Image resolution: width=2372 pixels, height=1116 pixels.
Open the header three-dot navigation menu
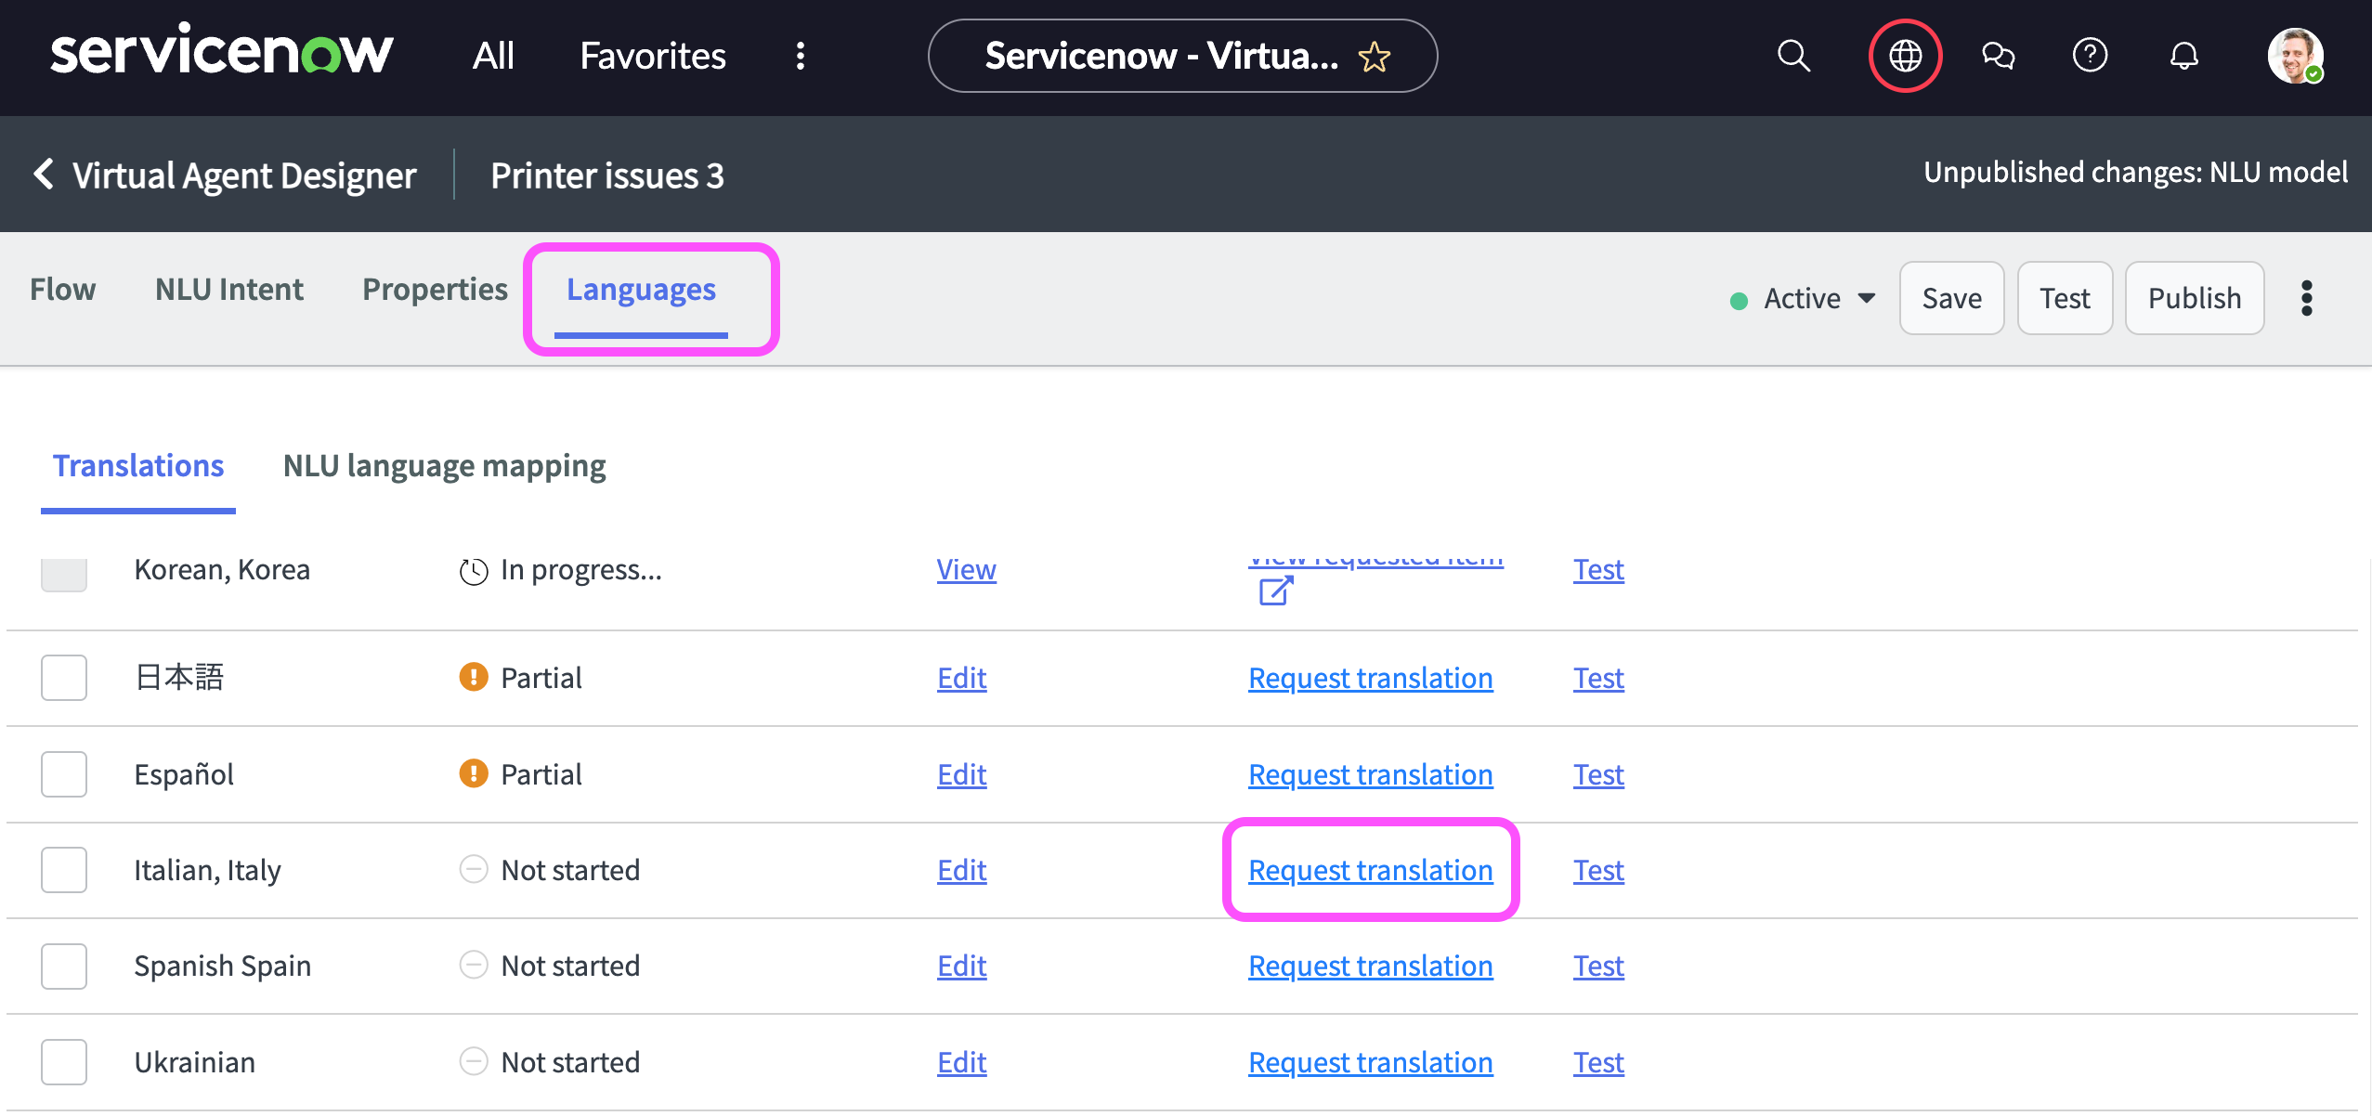[x=800, y=56]
